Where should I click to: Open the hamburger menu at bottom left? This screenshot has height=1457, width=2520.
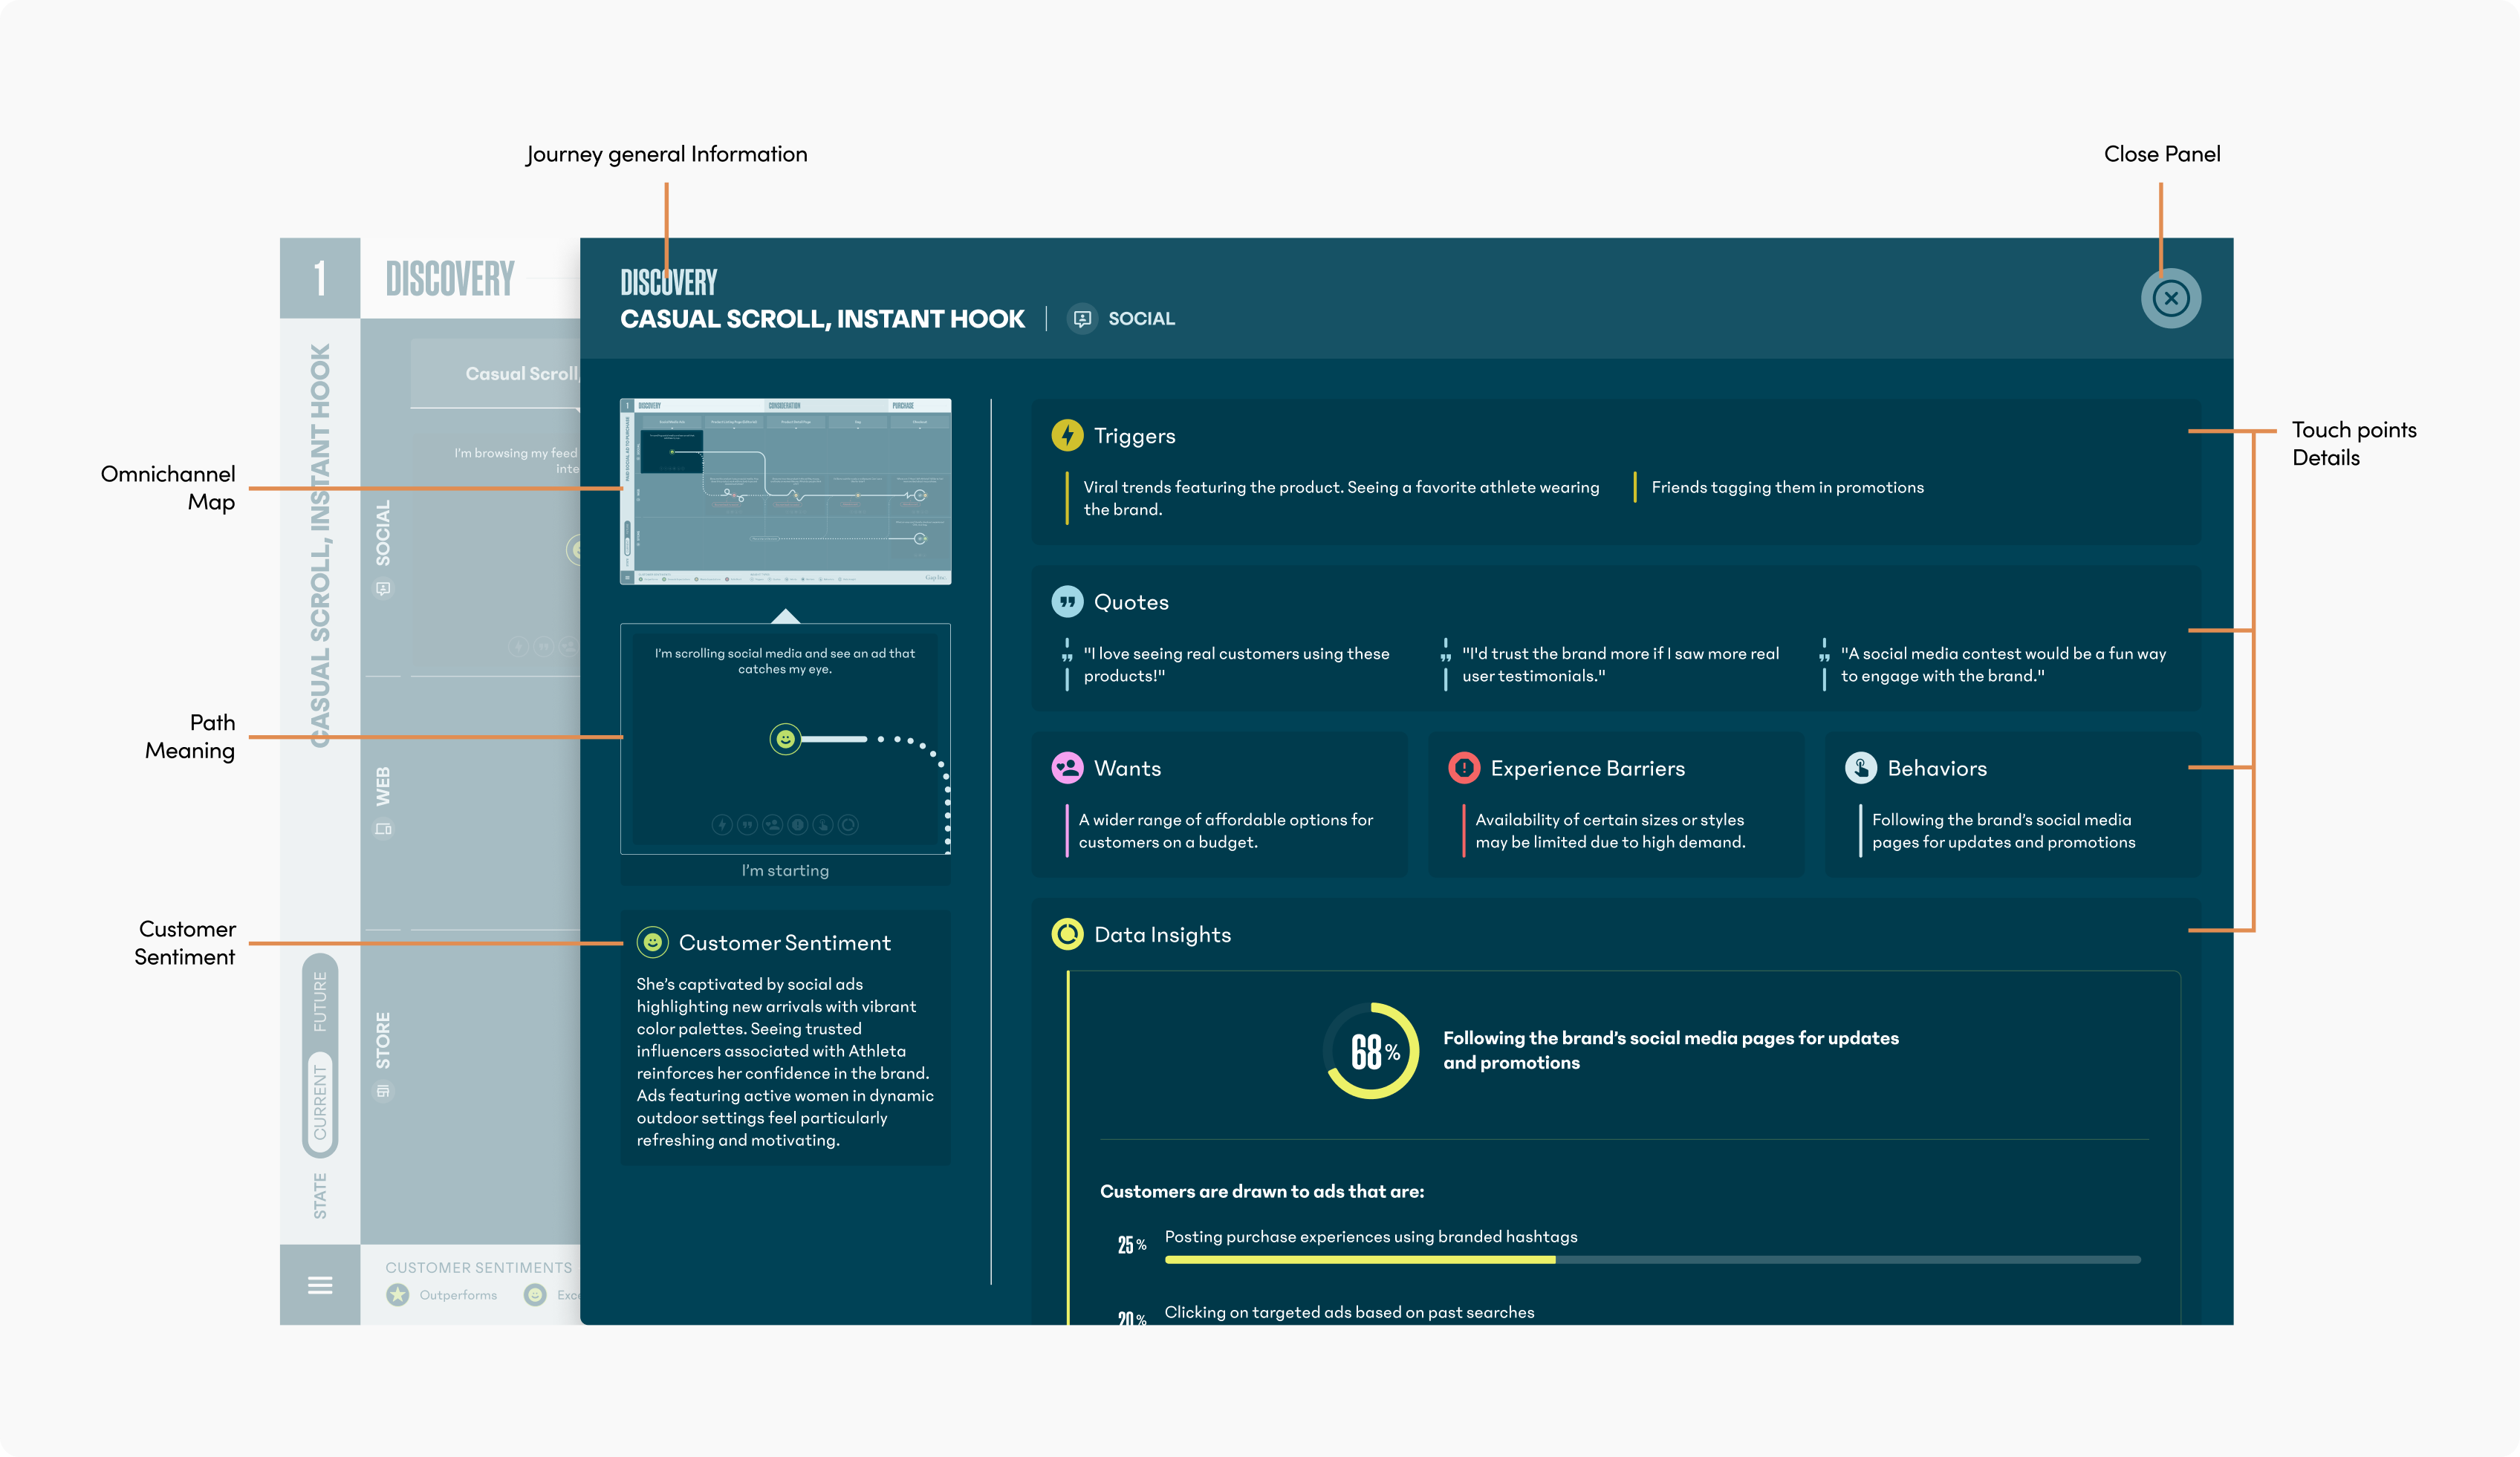[320, 1284]
